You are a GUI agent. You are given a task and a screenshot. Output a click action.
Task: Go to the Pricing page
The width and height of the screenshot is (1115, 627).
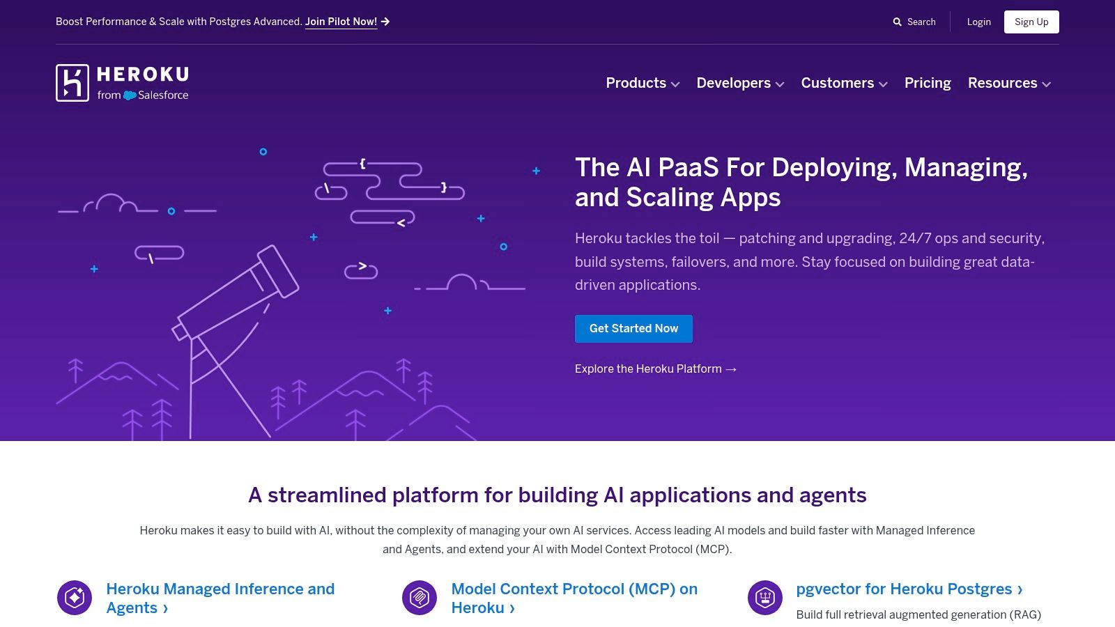click(x=927, y=83)
